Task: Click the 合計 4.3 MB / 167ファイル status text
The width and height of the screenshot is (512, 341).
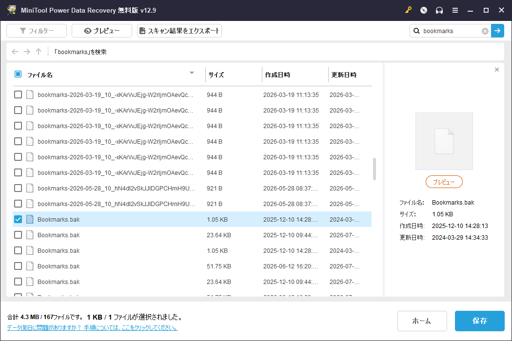Action: (45, 317)
